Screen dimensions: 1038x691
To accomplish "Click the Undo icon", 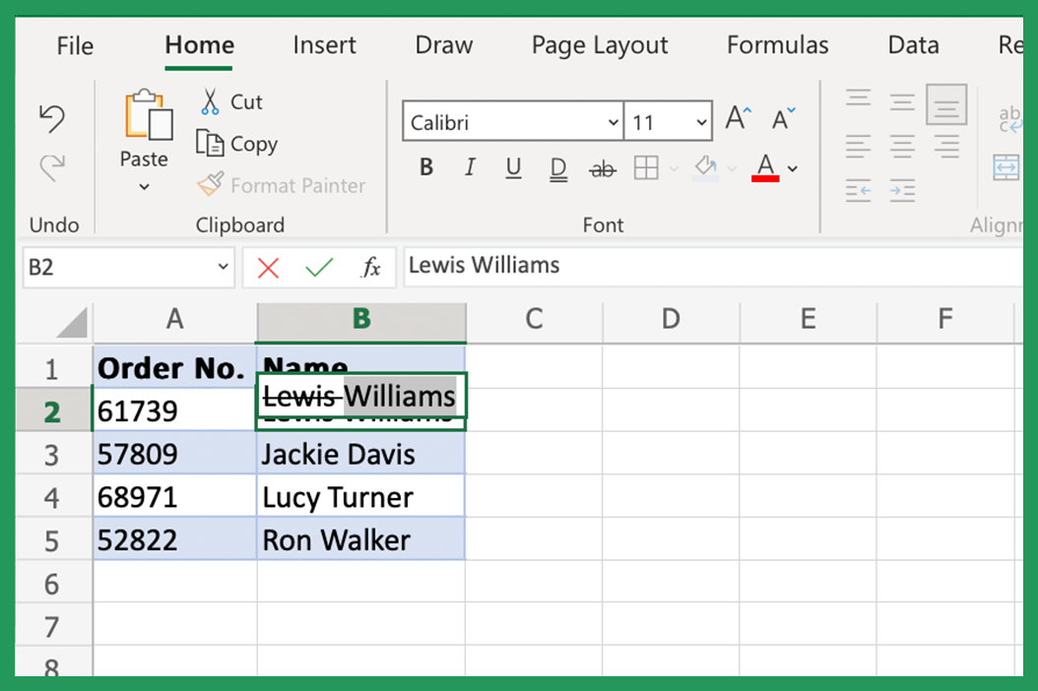I will [x=52, y=116].
